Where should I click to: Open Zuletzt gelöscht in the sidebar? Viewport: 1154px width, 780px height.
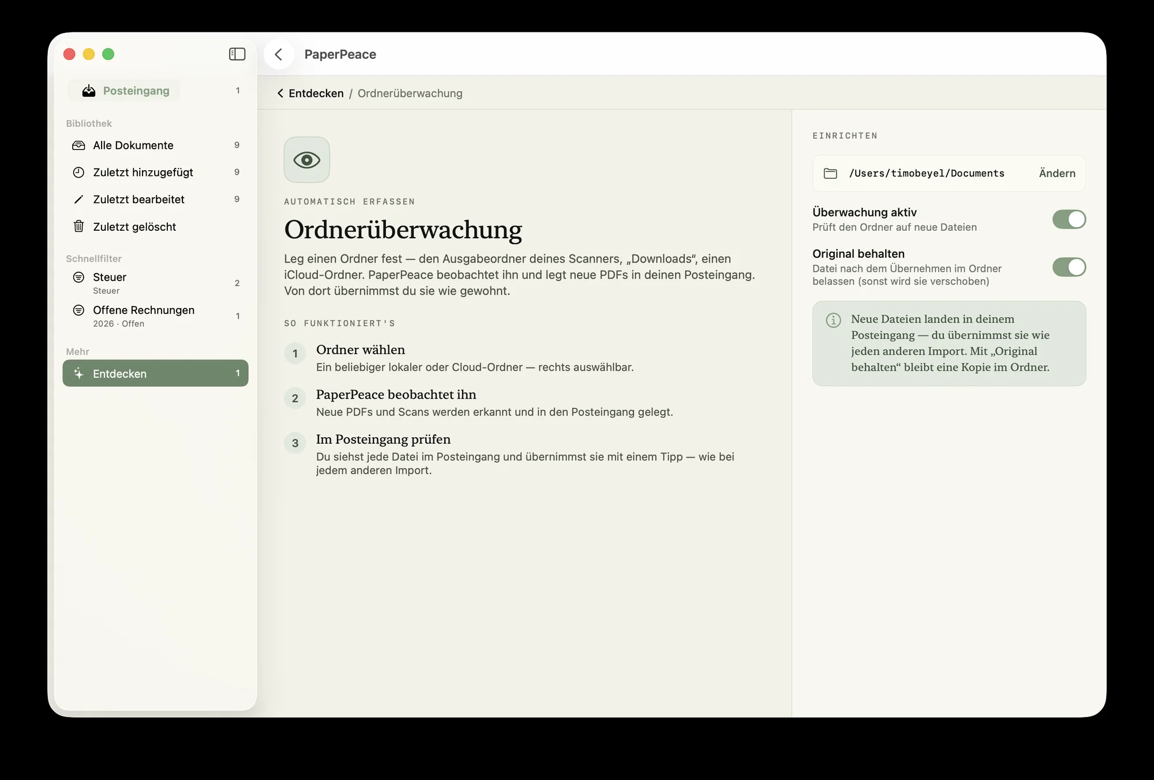click(155, 227)
